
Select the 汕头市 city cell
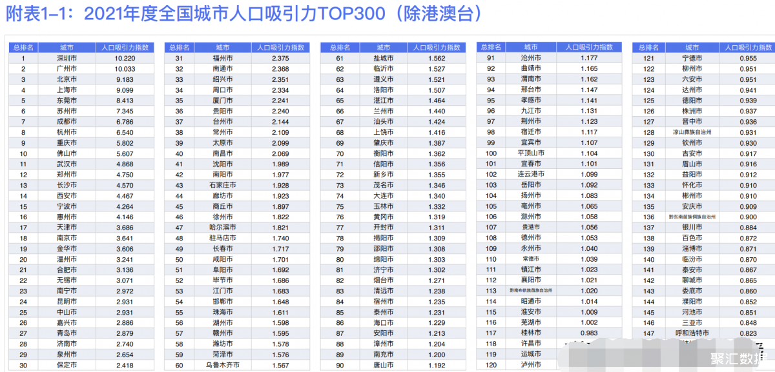click(384, 121)
